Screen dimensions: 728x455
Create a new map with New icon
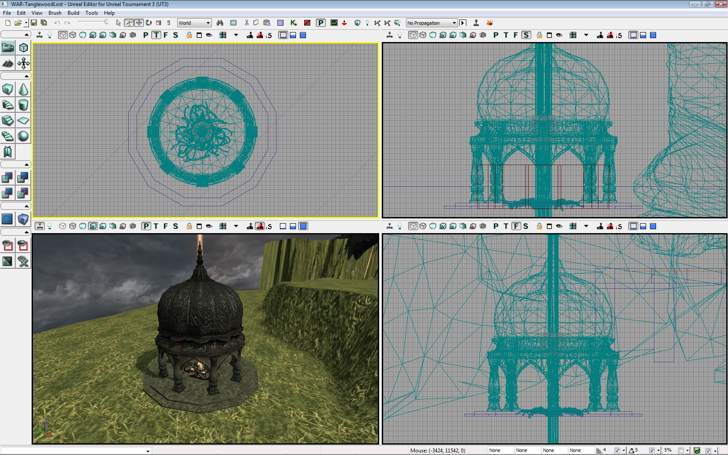[x=8, y=23]
